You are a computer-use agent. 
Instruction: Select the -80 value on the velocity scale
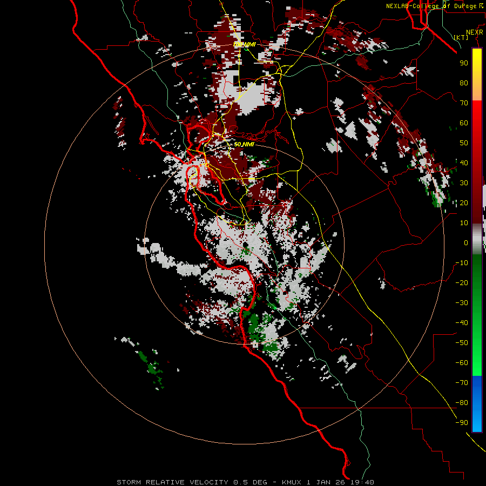(x=462, y=403)
